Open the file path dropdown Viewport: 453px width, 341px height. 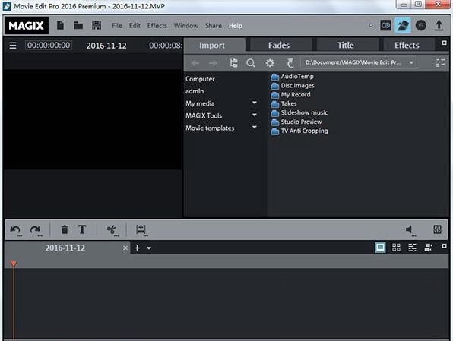(x=411, y=63)
